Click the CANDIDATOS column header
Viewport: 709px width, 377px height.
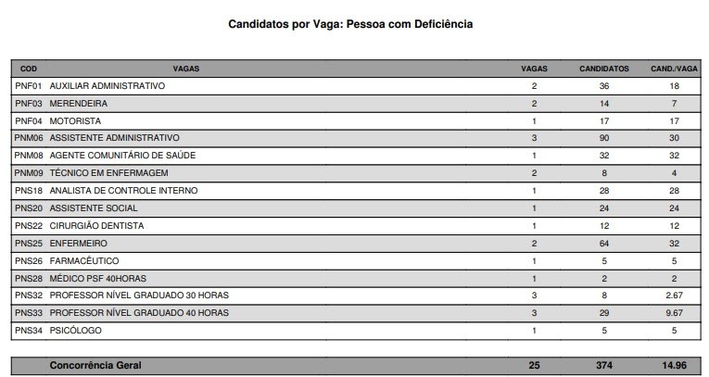tap(604, 69)
